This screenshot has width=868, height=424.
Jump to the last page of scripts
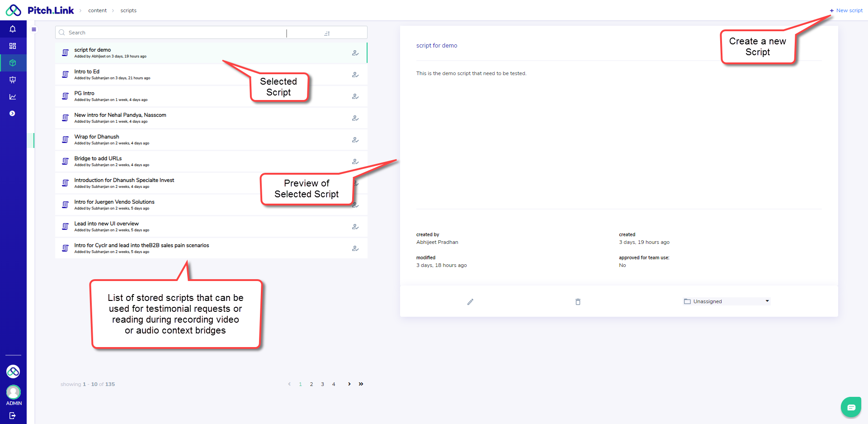[x=361, y=384]
